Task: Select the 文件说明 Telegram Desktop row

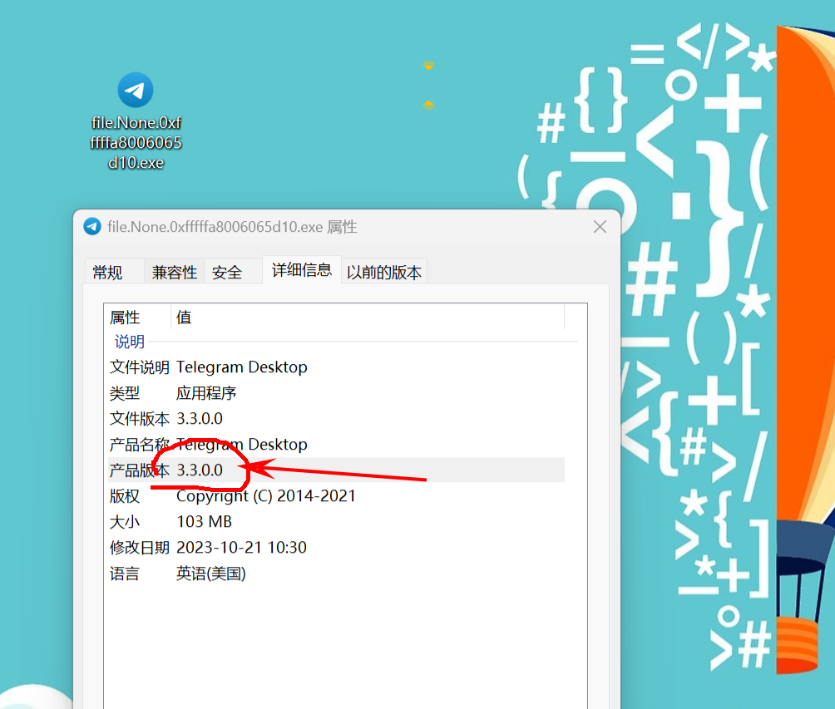Action: click(x=336, y=367)
